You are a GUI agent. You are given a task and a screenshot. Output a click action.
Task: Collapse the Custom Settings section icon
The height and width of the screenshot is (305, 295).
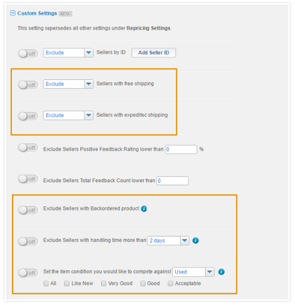pyautogui.click(x=13, y=13)
